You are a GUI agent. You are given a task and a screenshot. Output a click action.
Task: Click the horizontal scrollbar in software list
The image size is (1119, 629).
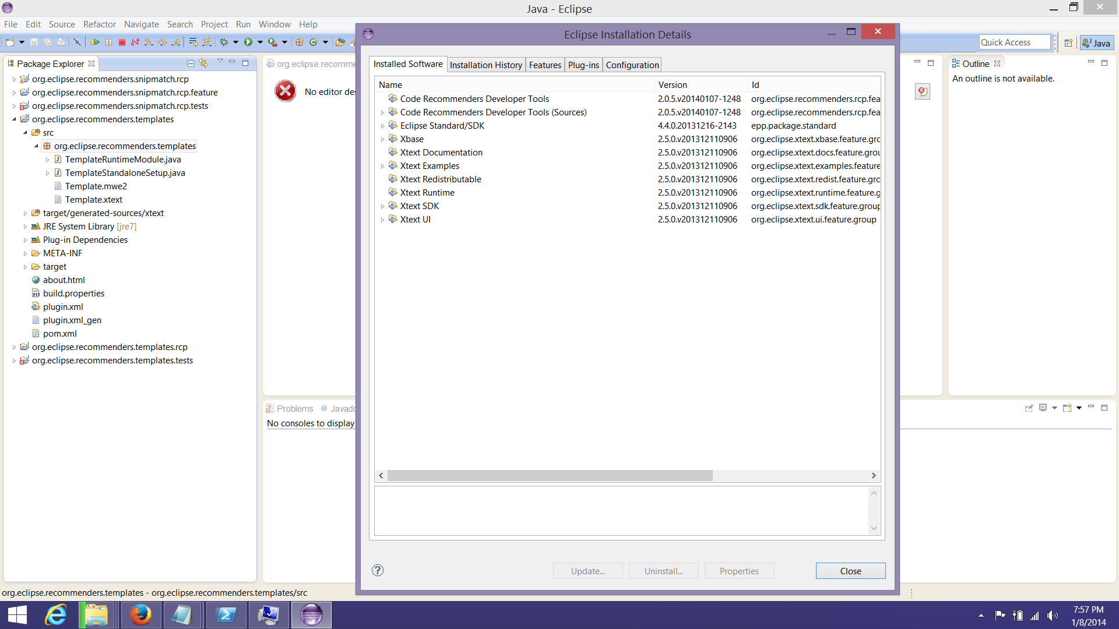click(550, 476)
